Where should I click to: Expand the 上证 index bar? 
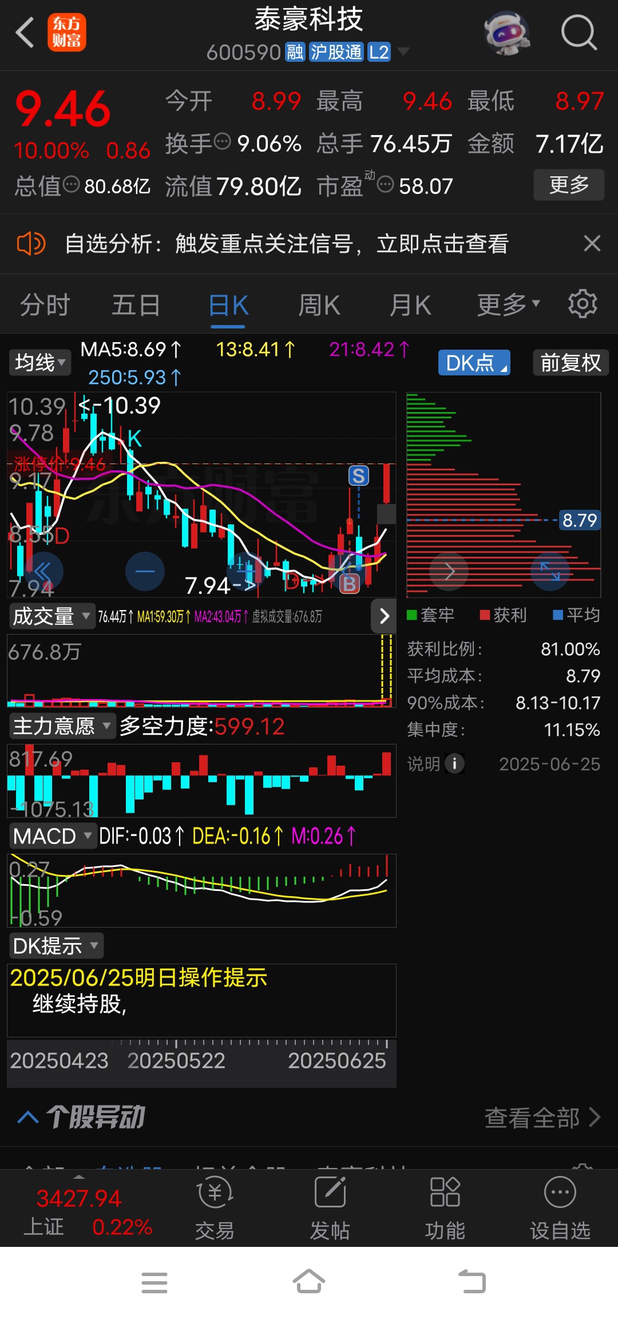pos(79,1178)
